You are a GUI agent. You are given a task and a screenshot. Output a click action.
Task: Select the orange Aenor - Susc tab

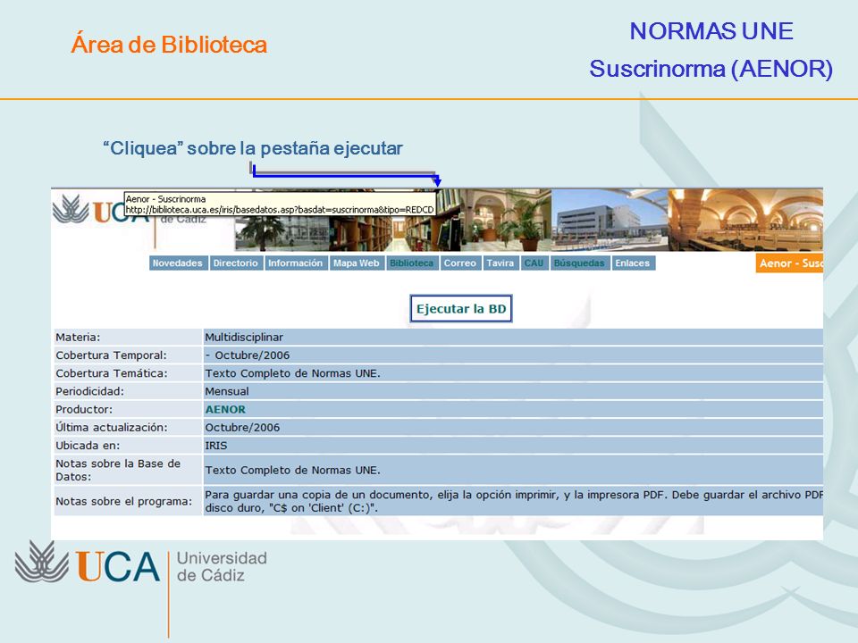click(x=789, y=263)
